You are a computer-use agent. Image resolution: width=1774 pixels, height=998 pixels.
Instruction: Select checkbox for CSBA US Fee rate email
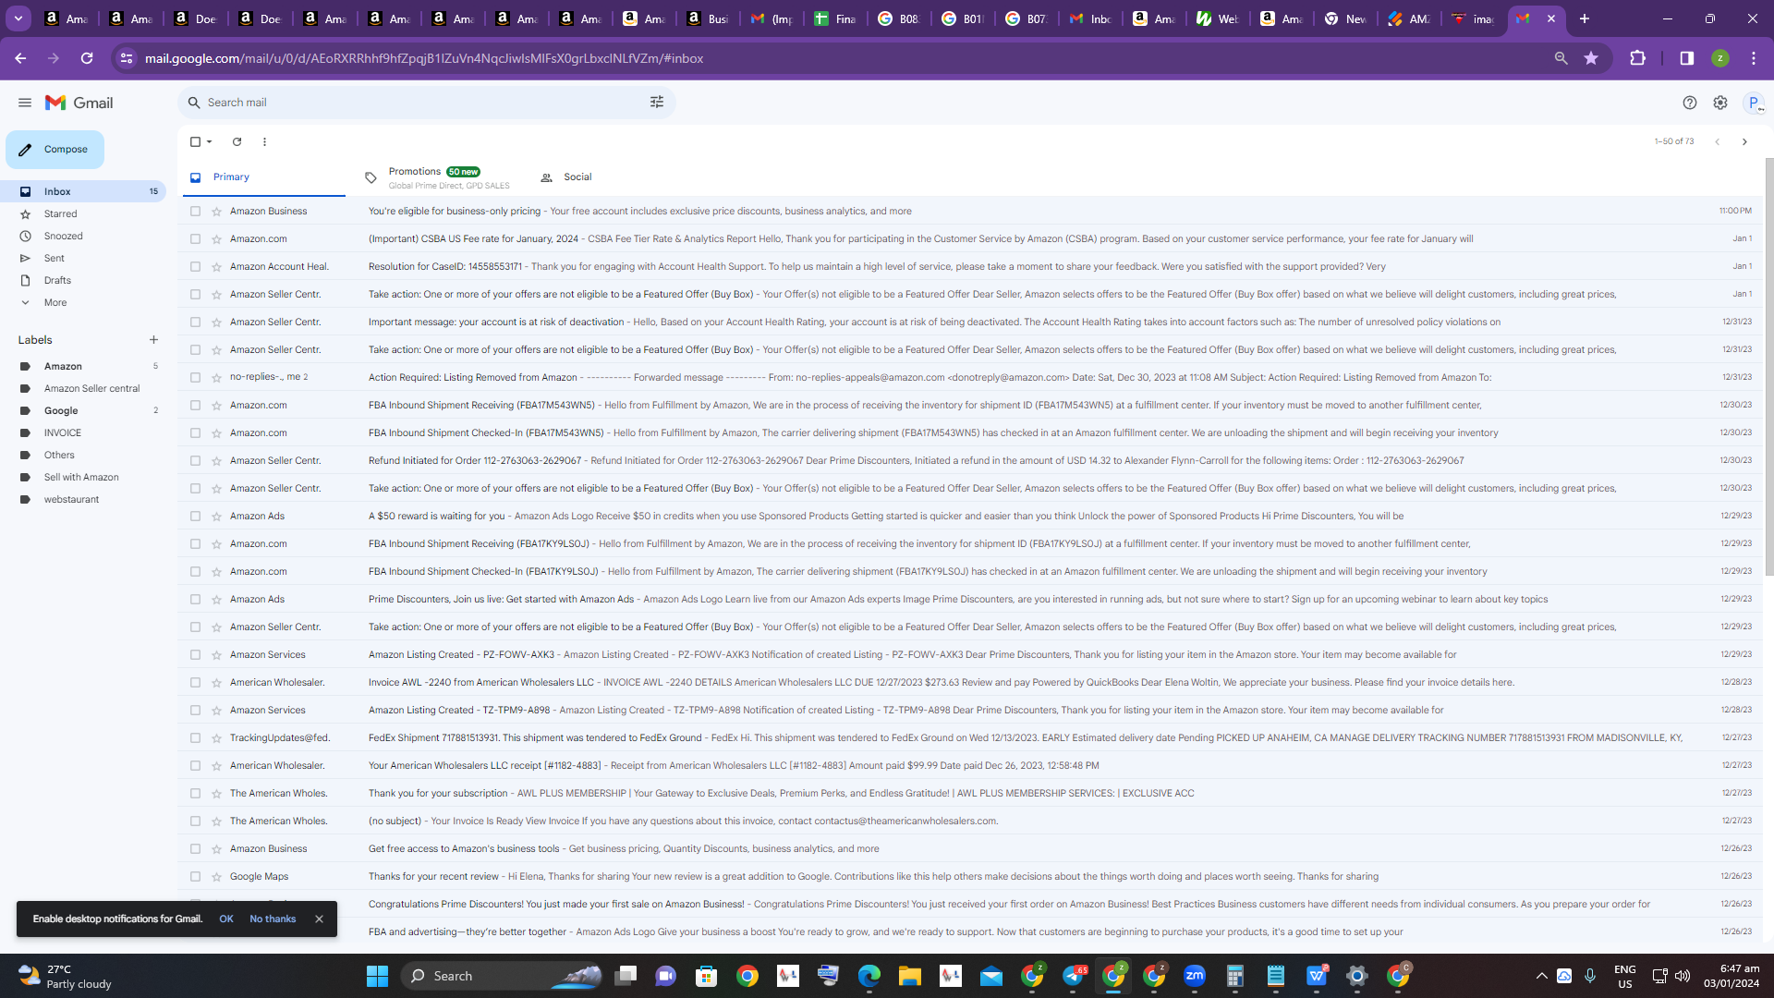point(195,238)
